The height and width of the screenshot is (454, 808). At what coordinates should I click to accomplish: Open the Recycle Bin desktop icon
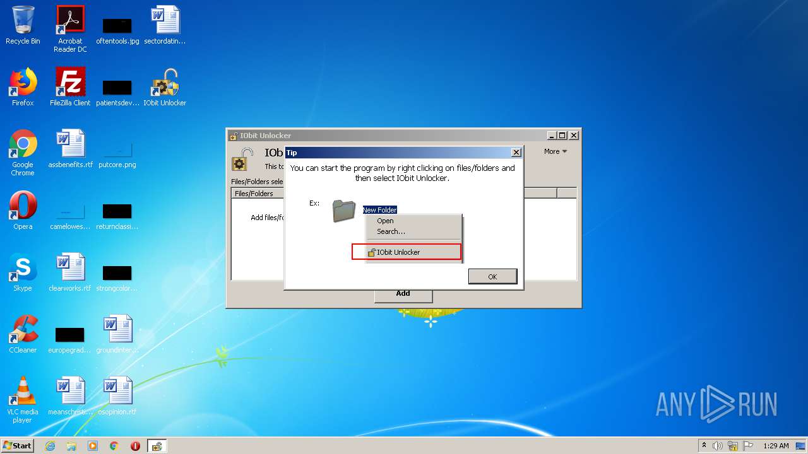click(23, 25)
